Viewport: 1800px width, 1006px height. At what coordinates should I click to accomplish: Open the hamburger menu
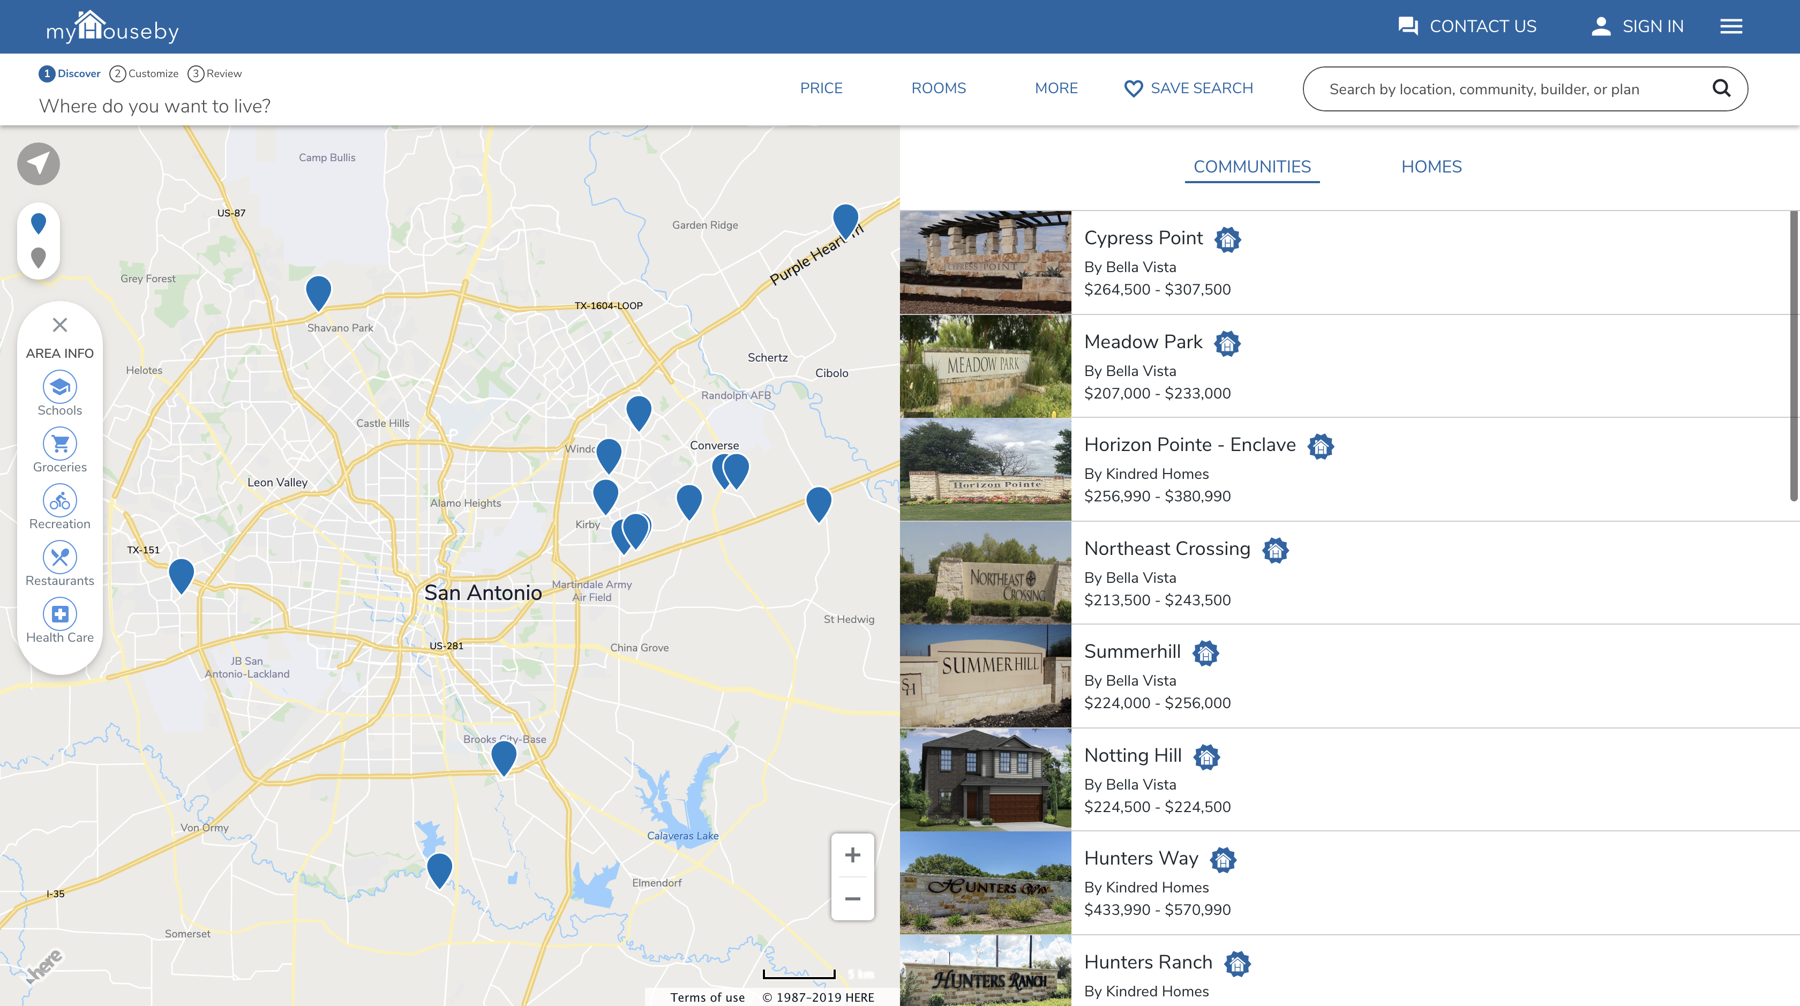(x=1731, y=27)
